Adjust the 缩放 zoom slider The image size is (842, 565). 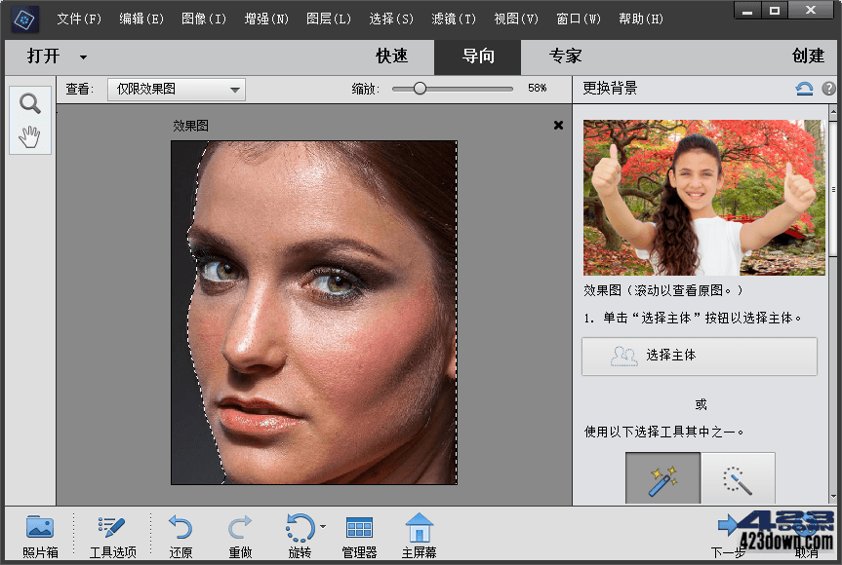pos(420,89)
